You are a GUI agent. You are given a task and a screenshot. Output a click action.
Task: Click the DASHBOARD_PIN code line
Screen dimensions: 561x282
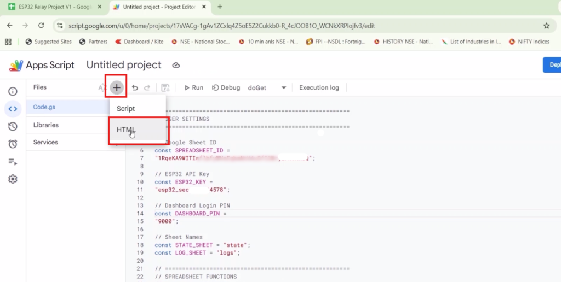[x=191, y=214]
